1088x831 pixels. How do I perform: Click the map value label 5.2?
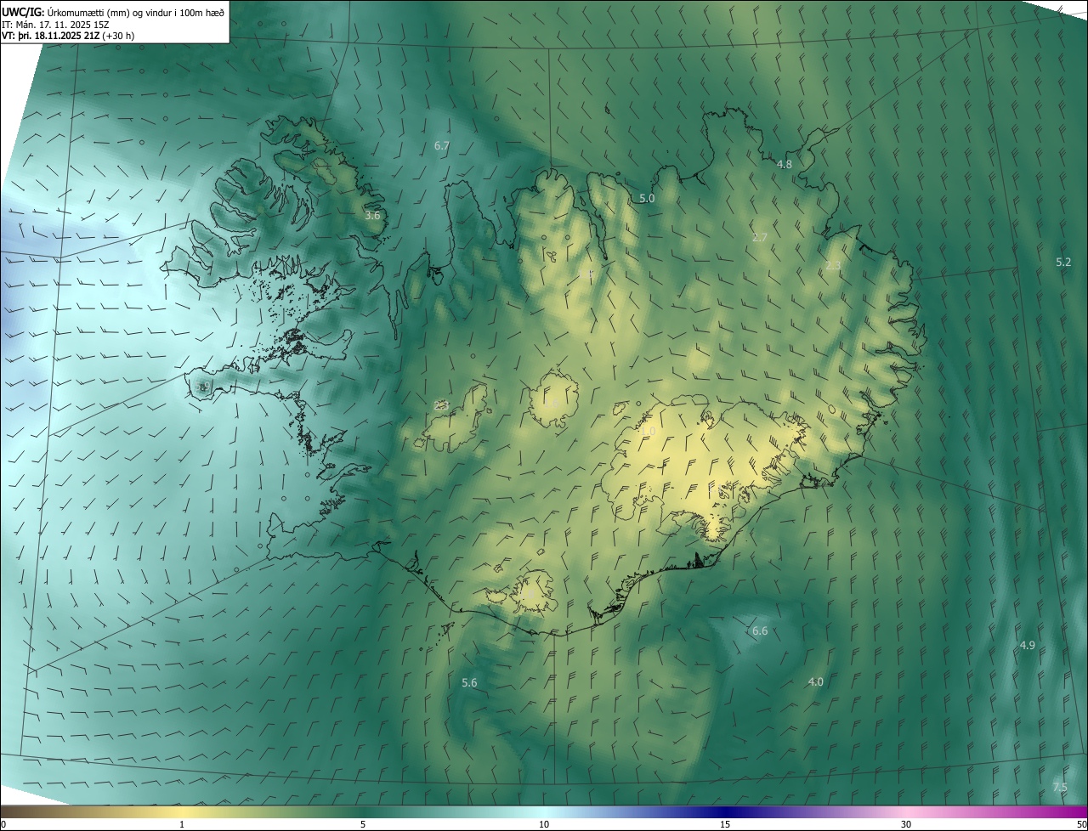coord(1063,263)
